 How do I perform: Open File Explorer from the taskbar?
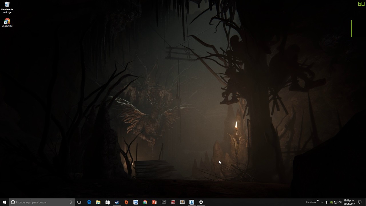[98, 202]
